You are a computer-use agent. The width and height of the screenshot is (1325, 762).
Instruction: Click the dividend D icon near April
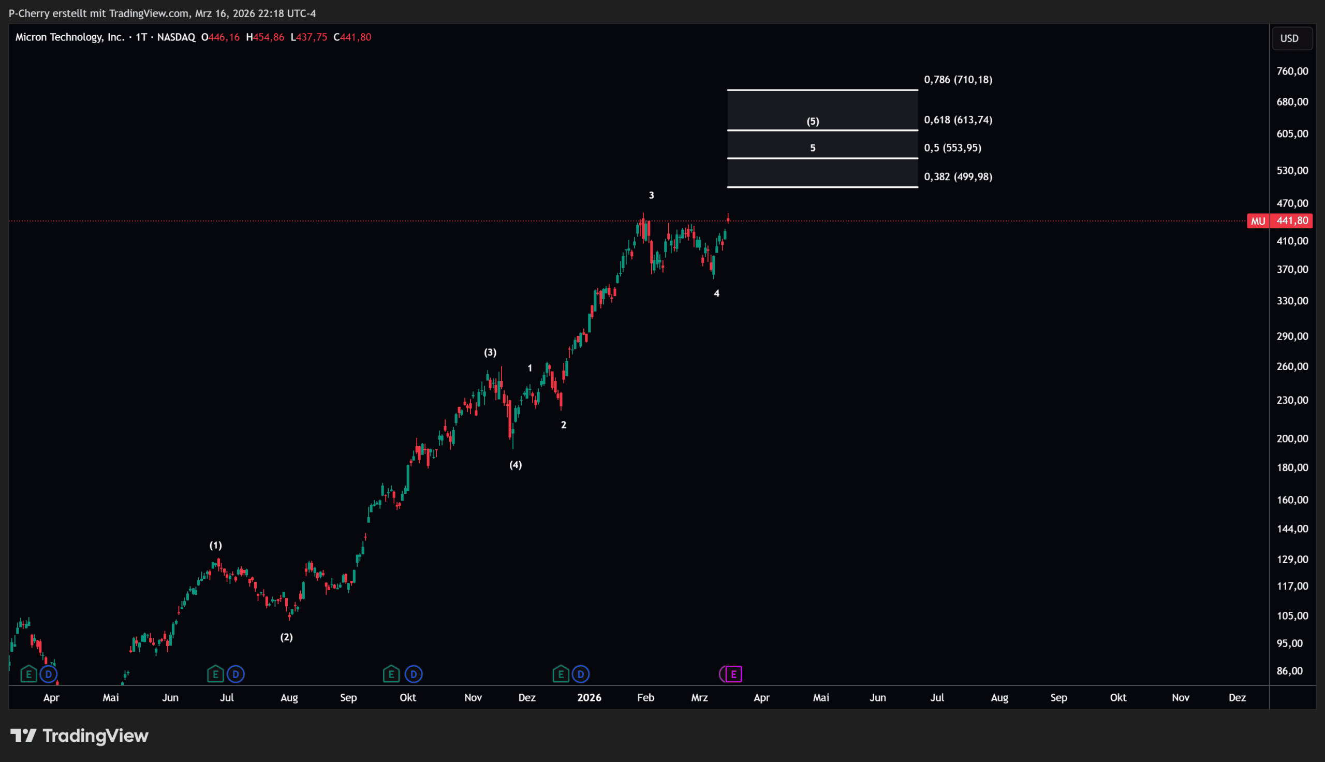click(x=49, y=674)
